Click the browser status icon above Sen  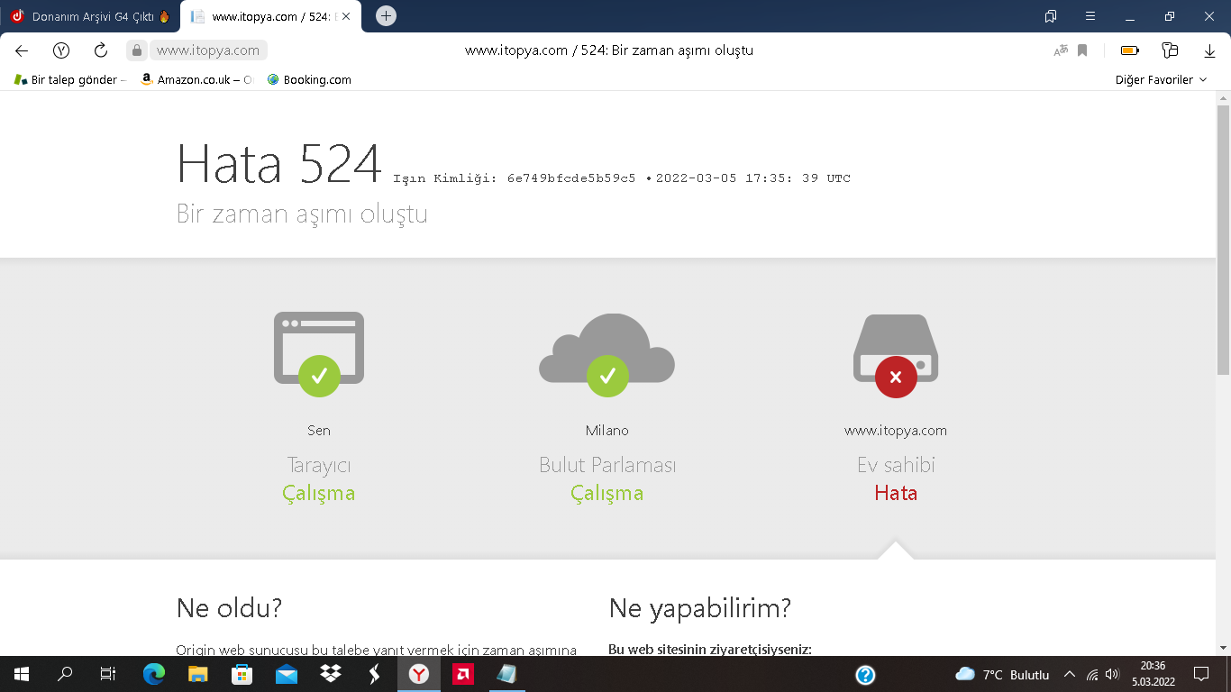[x=319, y=354]
